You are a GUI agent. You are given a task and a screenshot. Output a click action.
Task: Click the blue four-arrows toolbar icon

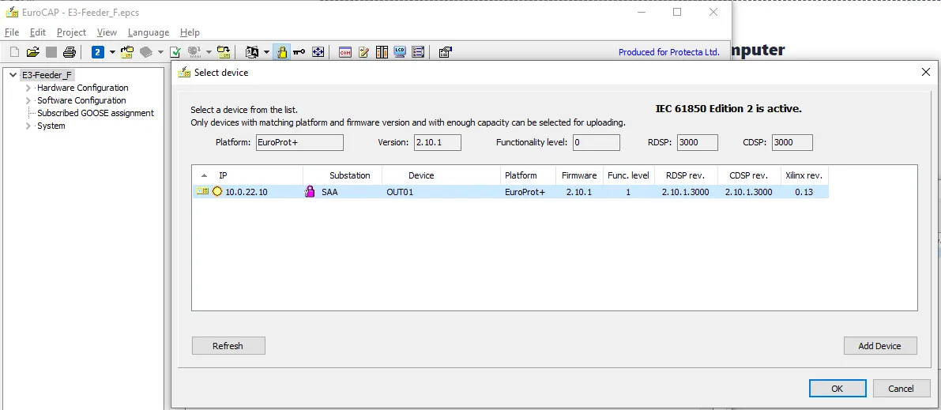[318, 52]
